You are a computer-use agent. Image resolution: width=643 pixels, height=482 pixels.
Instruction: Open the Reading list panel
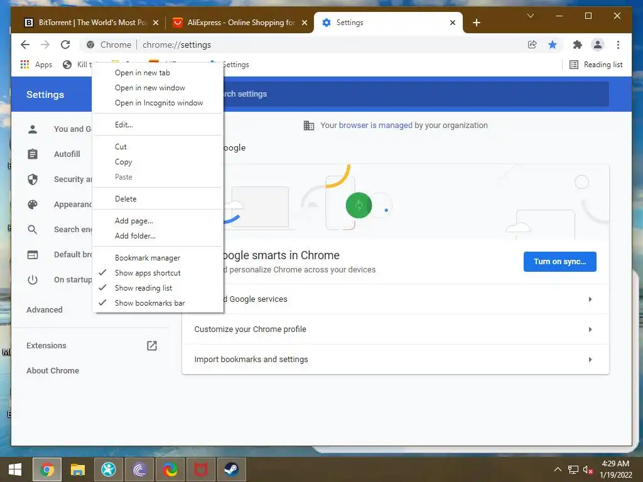[x=597, y=65]
